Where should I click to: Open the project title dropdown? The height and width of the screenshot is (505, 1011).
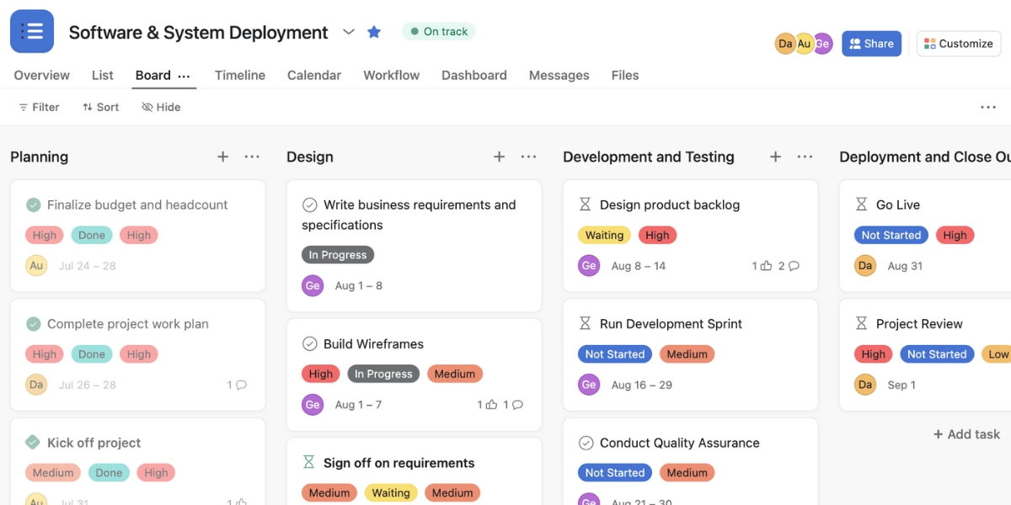point(349,32)
